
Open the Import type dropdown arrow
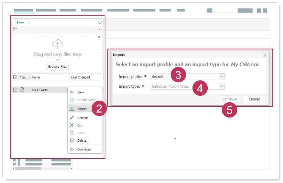tap(222, 87)
